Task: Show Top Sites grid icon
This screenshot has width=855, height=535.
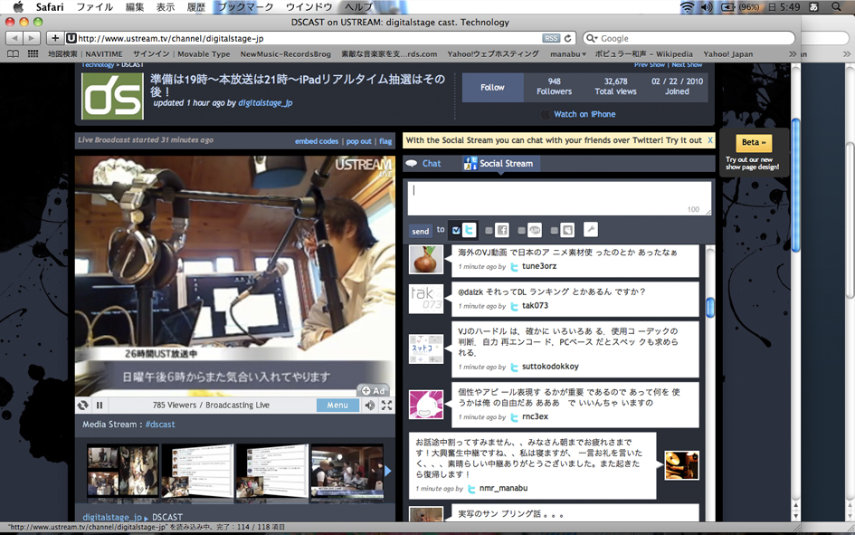Action: point(33,54)
